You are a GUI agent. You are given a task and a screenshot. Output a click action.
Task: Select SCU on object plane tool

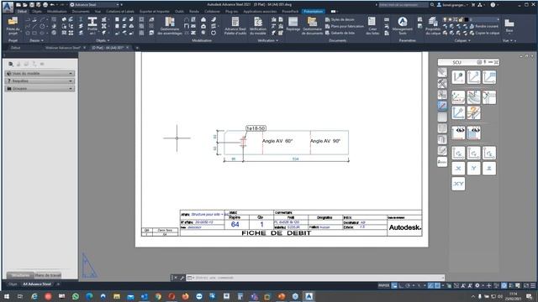point(489,77)
